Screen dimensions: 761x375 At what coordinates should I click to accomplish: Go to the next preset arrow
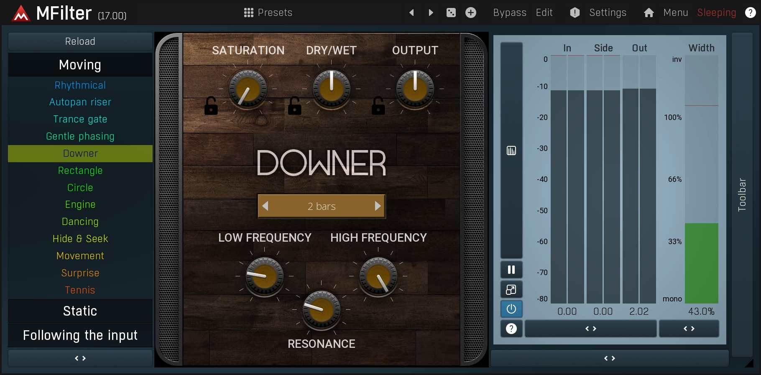[x=431, y=13]
